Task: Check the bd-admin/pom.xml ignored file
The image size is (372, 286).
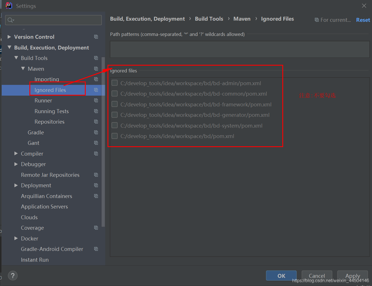Action: coord(115,83)
